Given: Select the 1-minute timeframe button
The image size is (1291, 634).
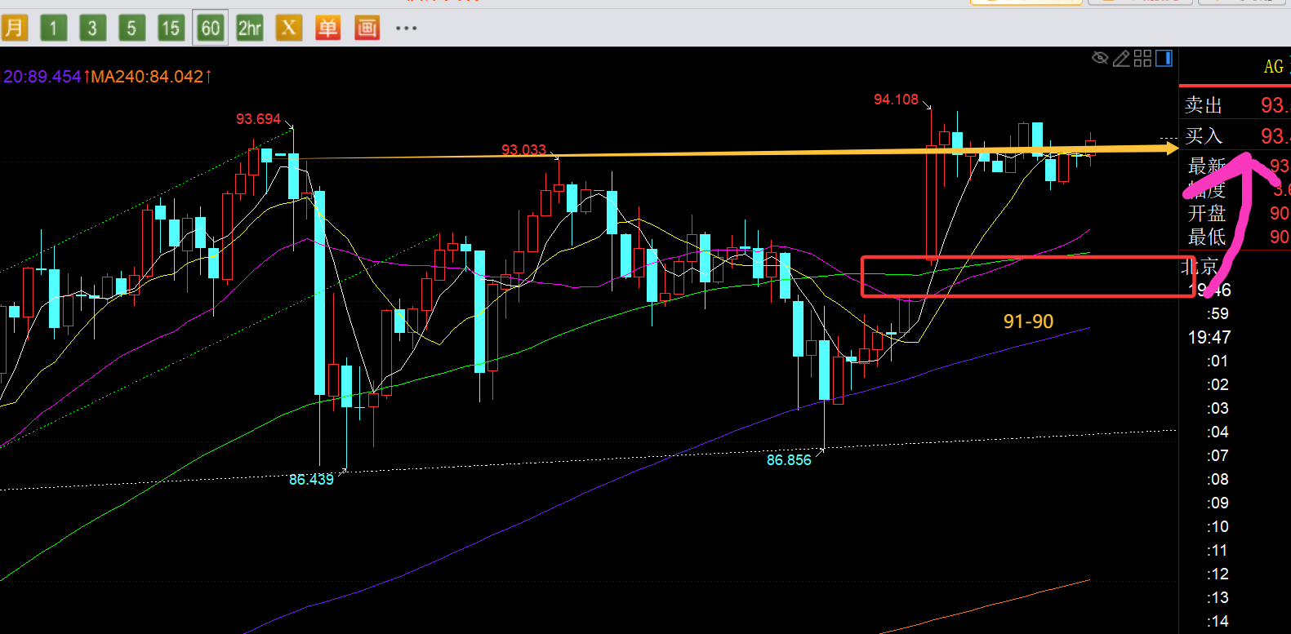Looking at the screenshot, I should [53, 29].
